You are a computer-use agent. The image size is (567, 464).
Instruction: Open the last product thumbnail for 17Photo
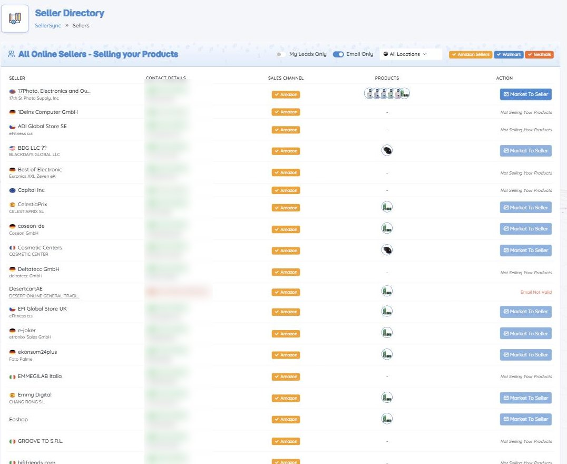tap(405, 93)
